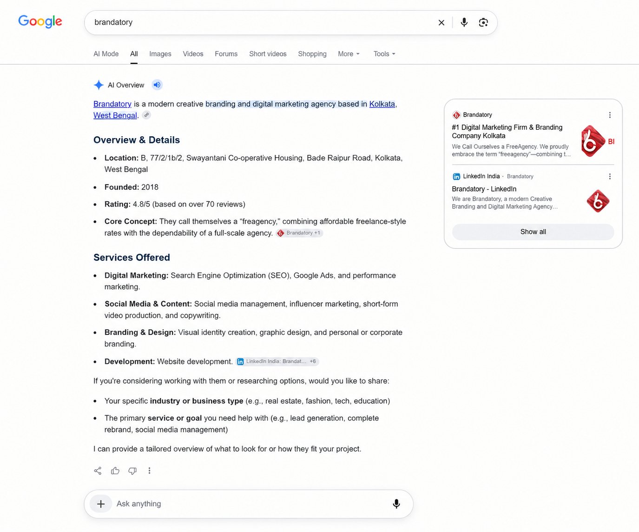This screenshot has width=639, height=532.
Task: Play AI Overview audio with speaker icon
Action: point(157,85)
